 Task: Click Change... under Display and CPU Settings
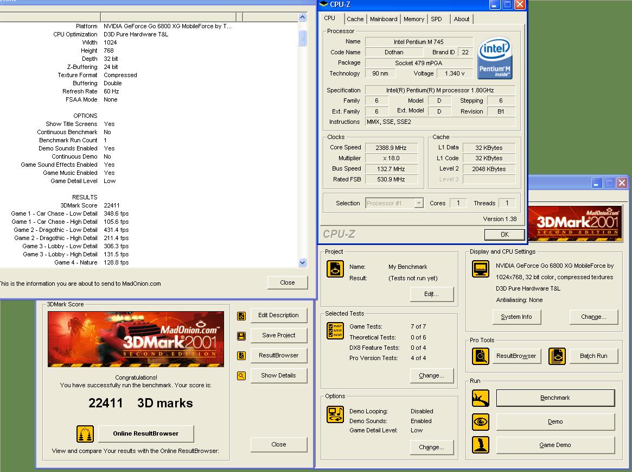pyautogui.click(x=593, y=317)
